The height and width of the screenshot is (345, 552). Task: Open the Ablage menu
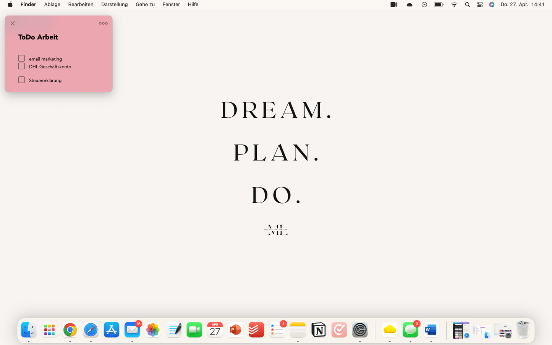pos(52,5)
